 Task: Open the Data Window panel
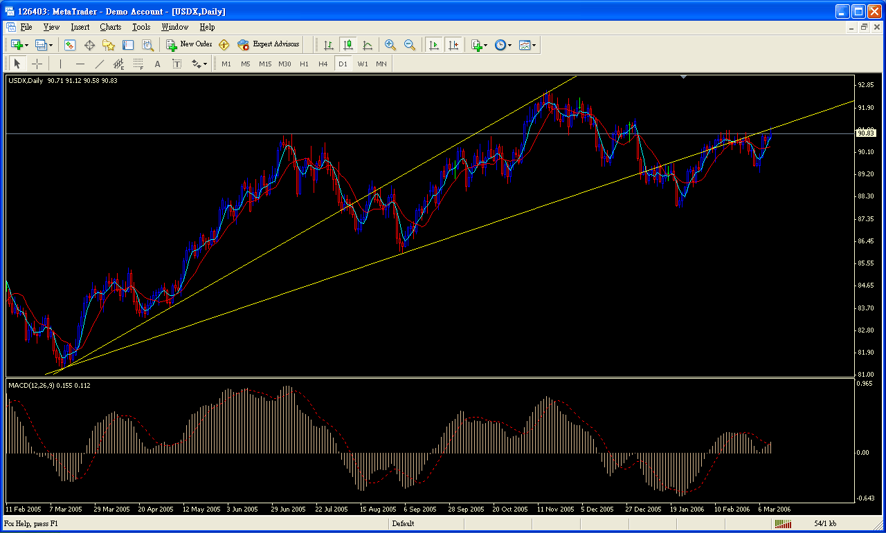[x=89, y=45]
